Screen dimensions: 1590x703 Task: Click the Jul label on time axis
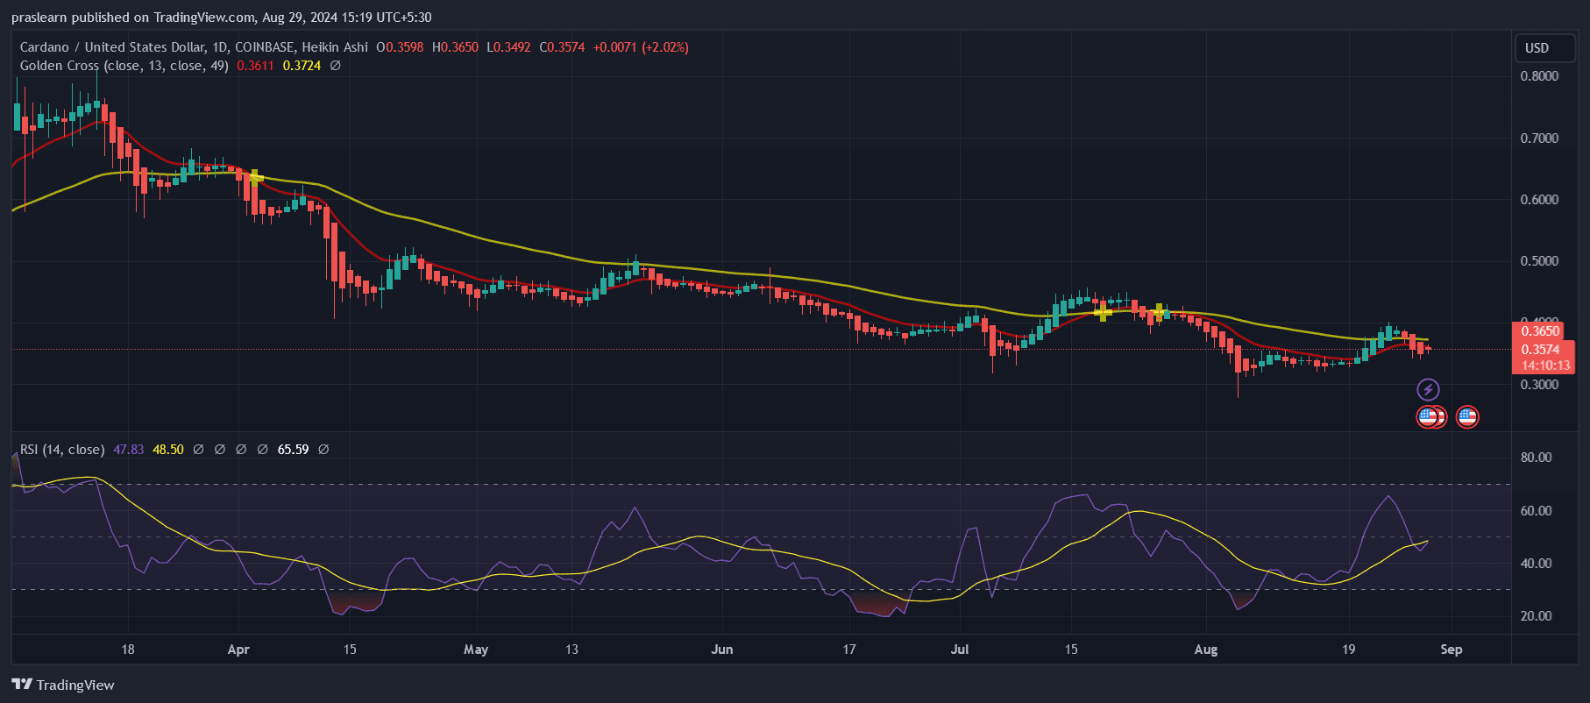pyautogui.click(x=960, y=650)
